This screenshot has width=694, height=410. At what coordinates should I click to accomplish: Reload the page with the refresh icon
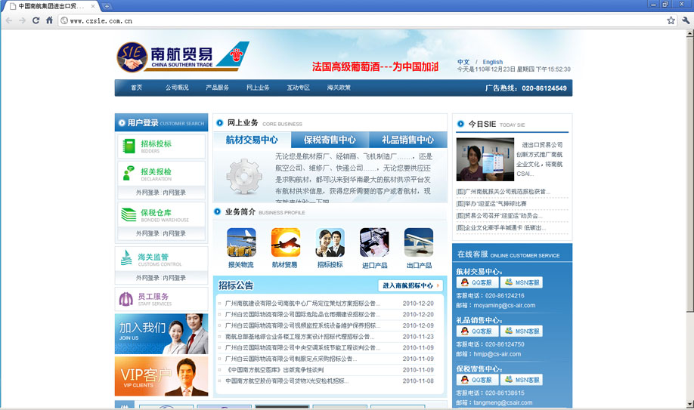click(36, 20)
